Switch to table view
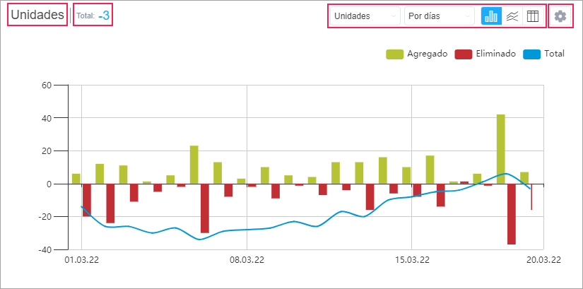This screenshot has height=289, width=583. pos(533,16)
